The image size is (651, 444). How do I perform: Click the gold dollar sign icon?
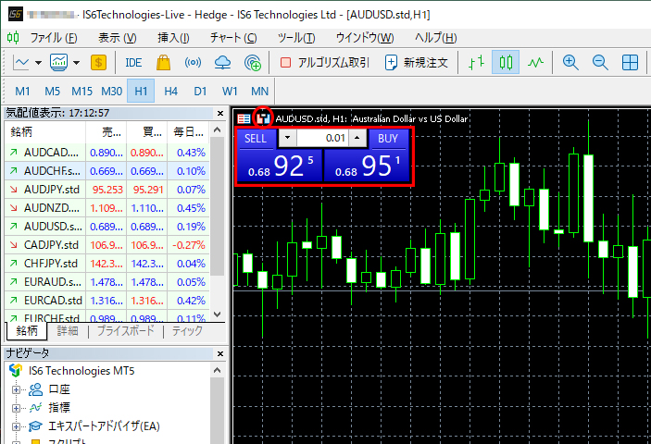(x=98, y=63)
